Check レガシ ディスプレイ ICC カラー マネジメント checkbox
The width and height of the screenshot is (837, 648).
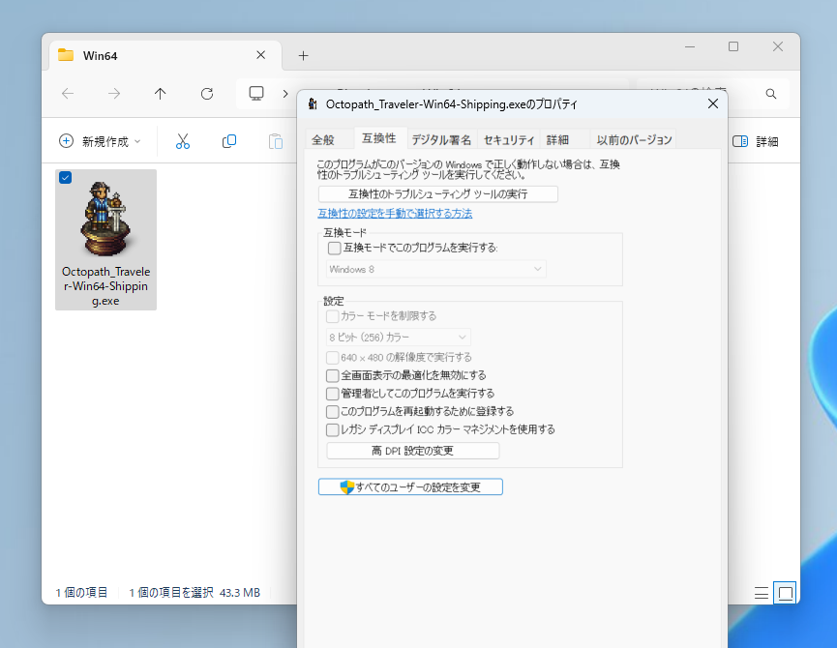332,429
